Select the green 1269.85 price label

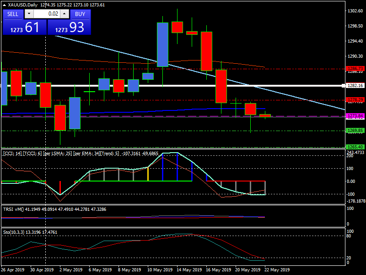[355, 131]
